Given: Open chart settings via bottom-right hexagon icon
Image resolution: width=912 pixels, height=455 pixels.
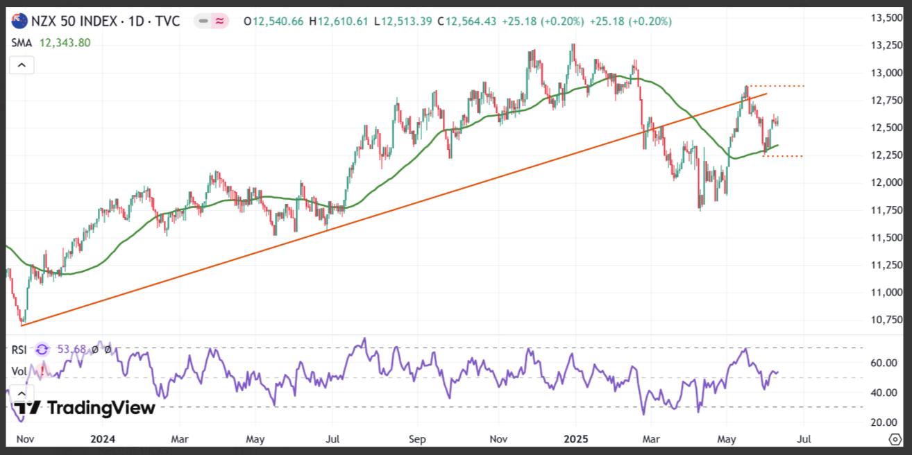Looking at the screenshot, I should pyautogui.click(x=895, y=439).
